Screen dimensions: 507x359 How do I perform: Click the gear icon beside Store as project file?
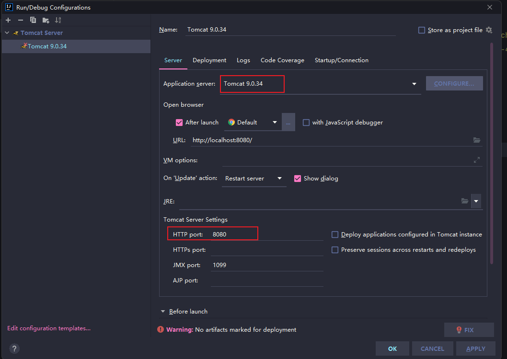coord(489,30)
